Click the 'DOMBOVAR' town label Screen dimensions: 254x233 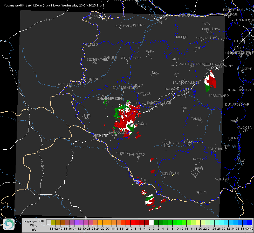coord(193,142)
